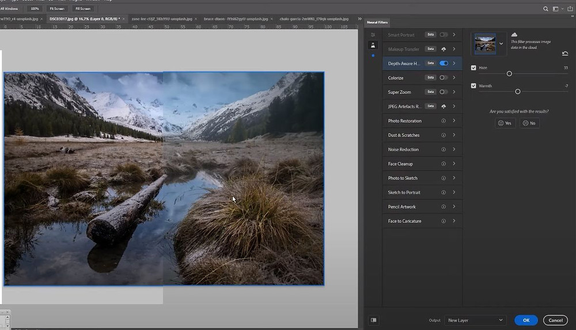This screenshot has width=576, height=330.
Task: Answer No to the satisfaction prompt
Action: [529, 123]
